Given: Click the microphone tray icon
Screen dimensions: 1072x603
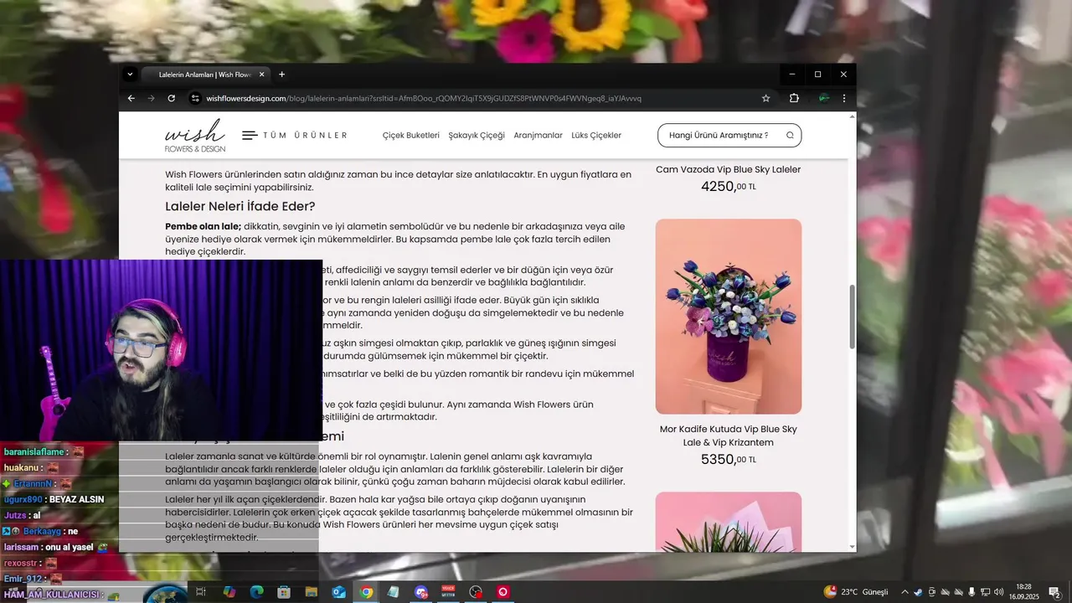Looking at the screenshot, I should pyautogui.click(x=971, y=592).
